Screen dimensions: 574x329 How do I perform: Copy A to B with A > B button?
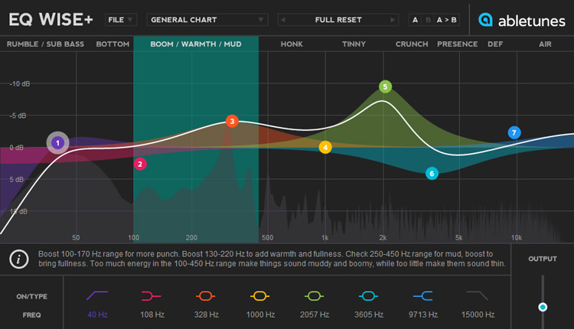point(447,20)
